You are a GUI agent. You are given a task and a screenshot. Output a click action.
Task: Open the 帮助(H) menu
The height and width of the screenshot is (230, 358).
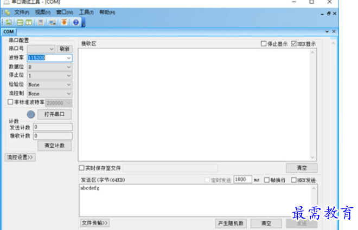click(x=107, y=12)
